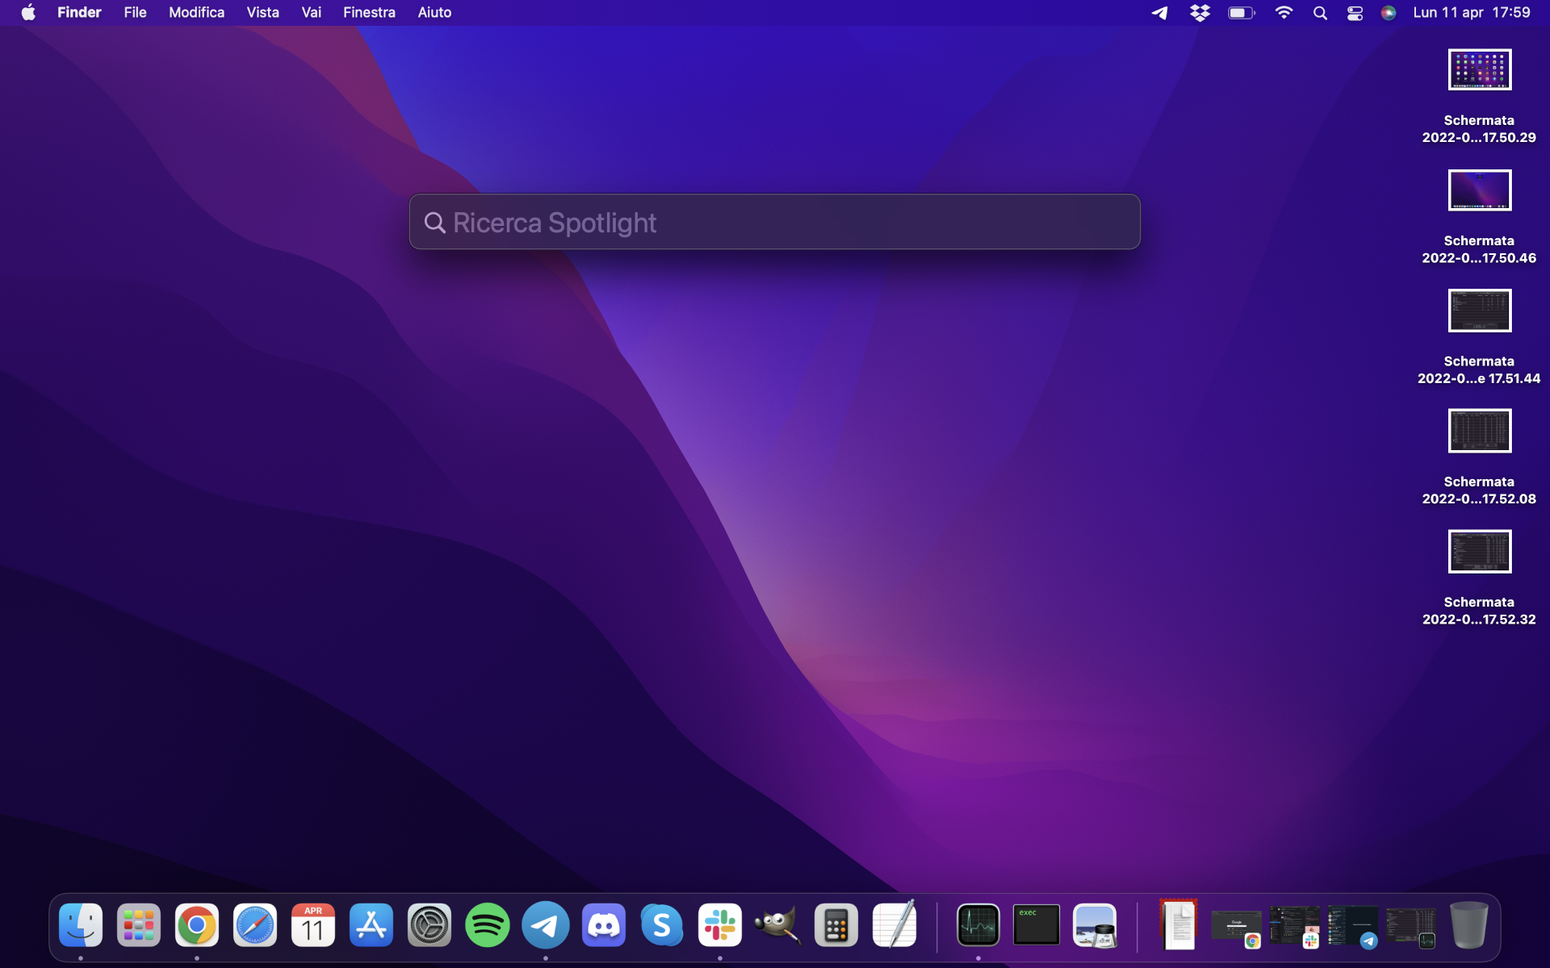Show Wi-Fi status in the menu bar
This screenshot has width=1550, height=968.
1284,12
